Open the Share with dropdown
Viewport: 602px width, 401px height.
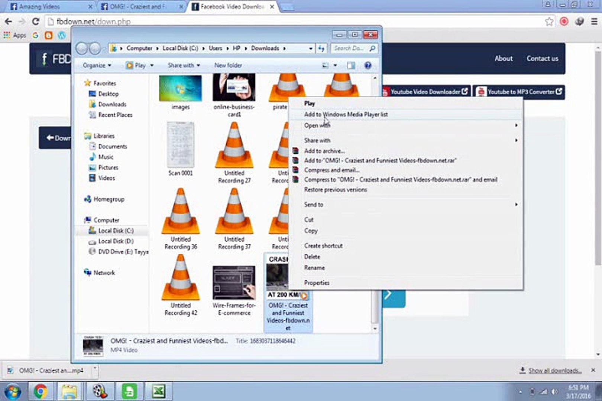coord(184,65)
